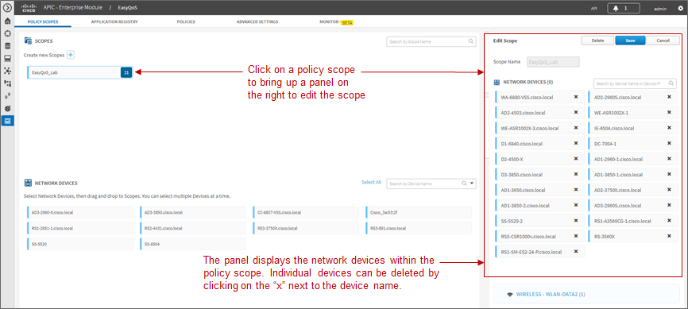
Task: Click the notifications bell icon
Action: [x=616, y=8]
